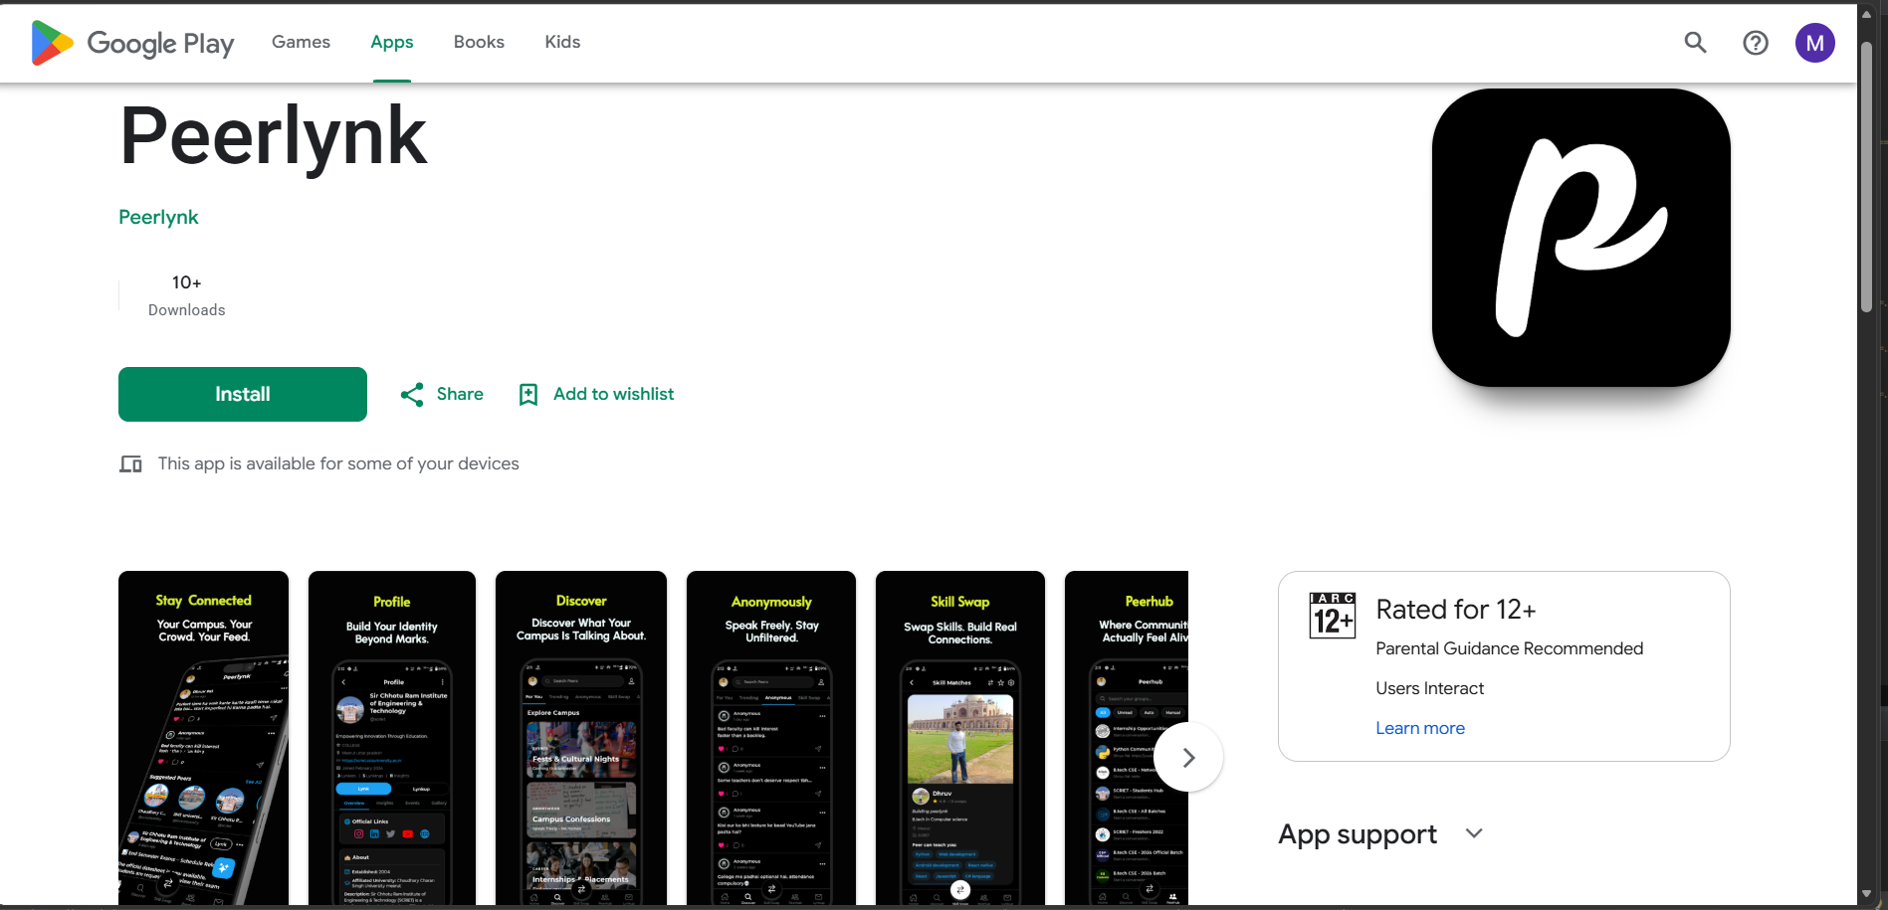The width and height of the screenshot is (1888, 910).
Task: Select the Apps tab
Action: coord(392,42)
